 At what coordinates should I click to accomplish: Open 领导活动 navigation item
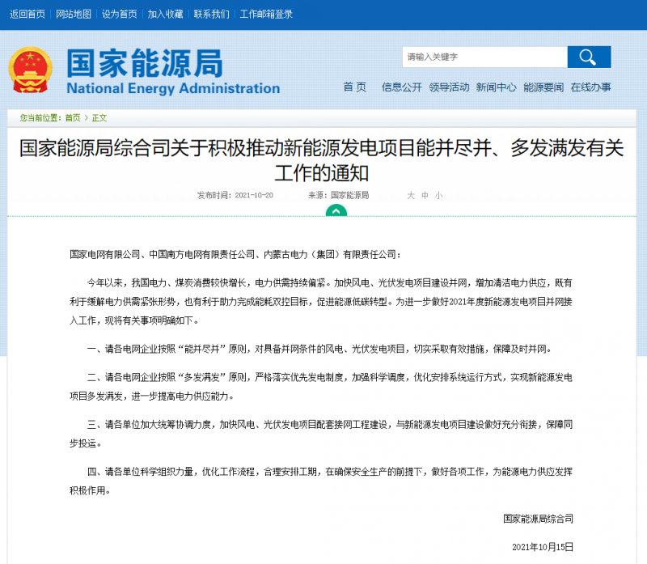449,87
